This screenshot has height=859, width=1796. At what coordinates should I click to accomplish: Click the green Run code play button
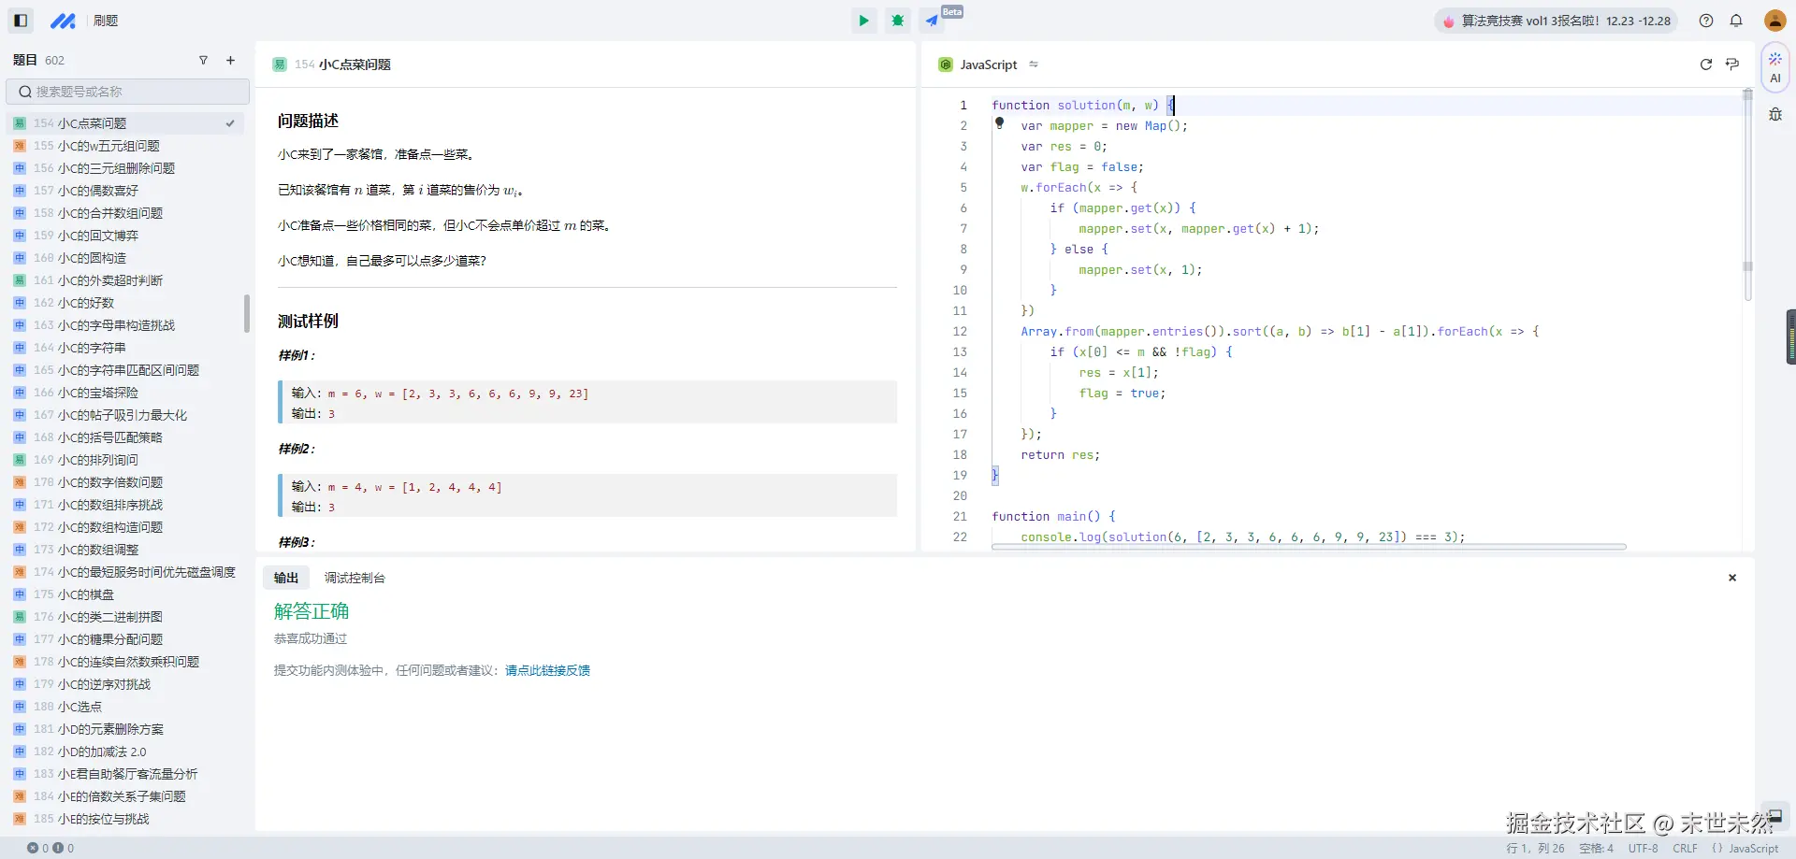coord(863,21)
